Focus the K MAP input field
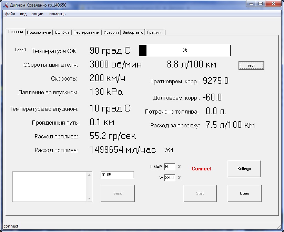The width and height of the screenshot is (284, 232). pos(170,167)
